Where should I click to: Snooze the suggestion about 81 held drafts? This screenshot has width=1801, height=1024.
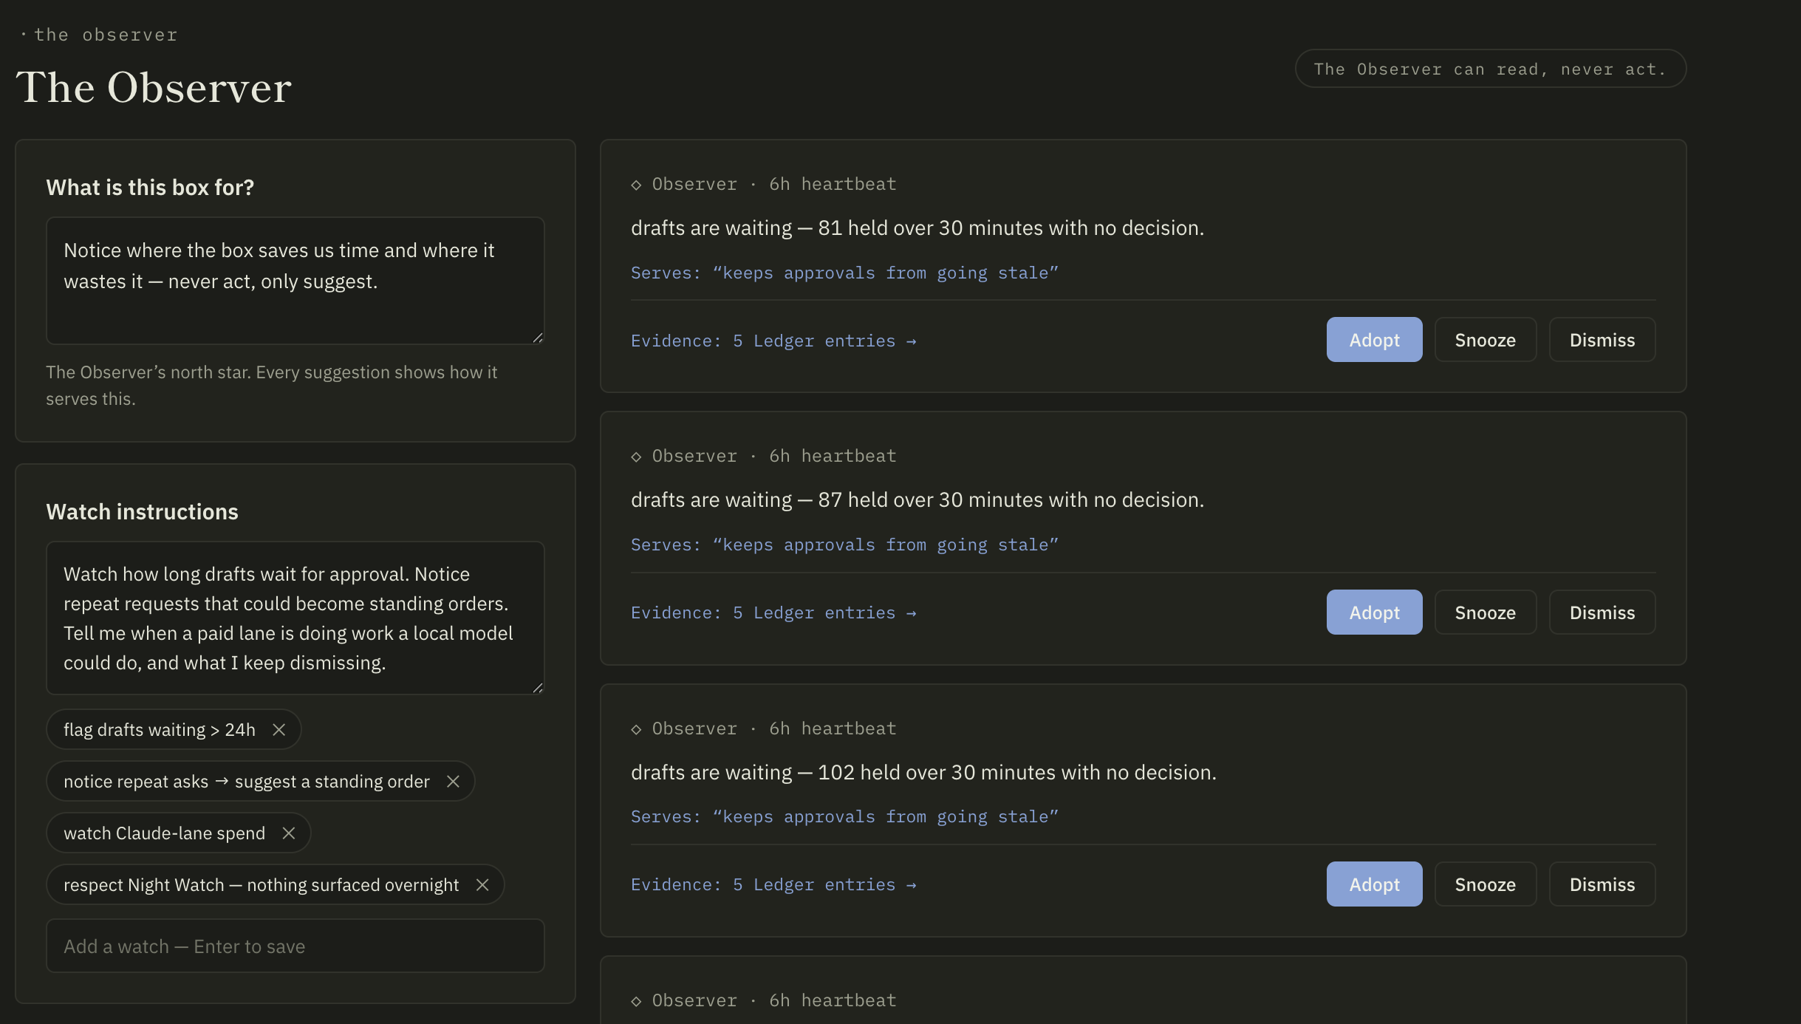point(1485,340)
